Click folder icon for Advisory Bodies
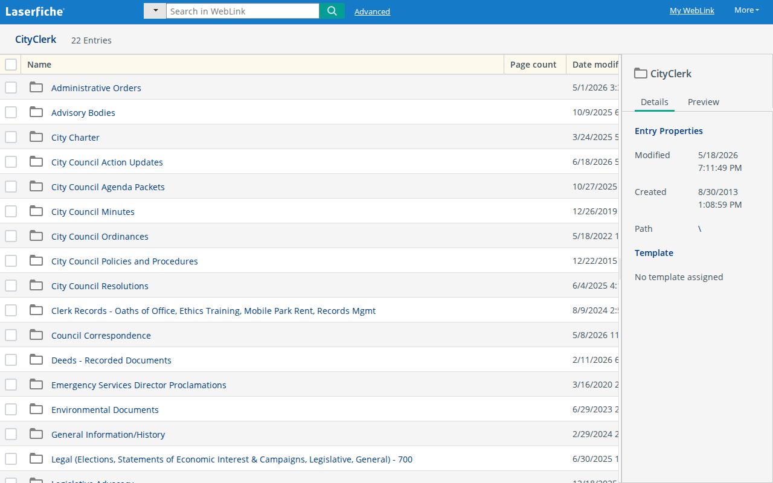The width and height of the screenshot is (773, 483). [36, 112]
